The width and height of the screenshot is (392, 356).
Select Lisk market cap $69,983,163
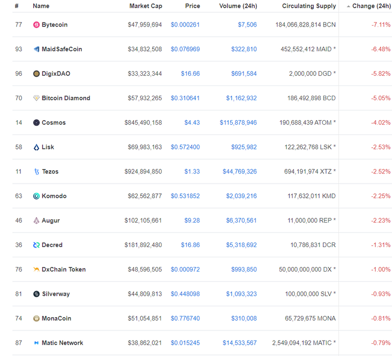[x=145, y=147]
